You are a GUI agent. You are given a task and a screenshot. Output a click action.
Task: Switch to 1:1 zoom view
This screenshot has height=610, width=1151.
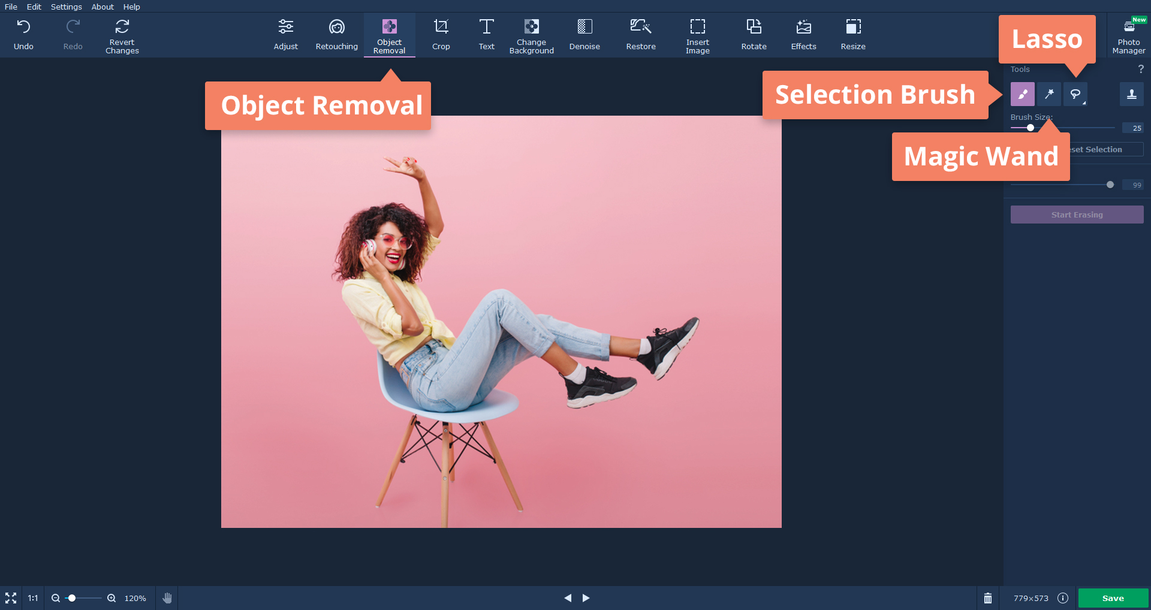[x=33, y=598]
